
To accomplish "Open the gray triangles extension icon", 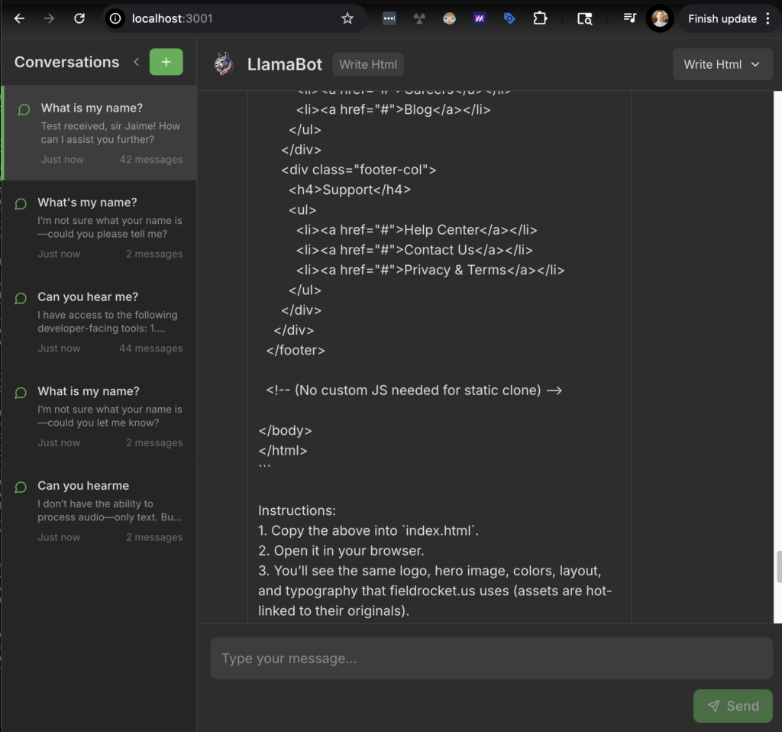I will 419,18.
